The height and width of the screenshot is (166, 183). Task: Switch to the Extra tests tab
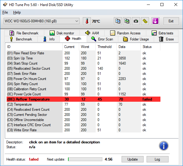tap(162, 33)
